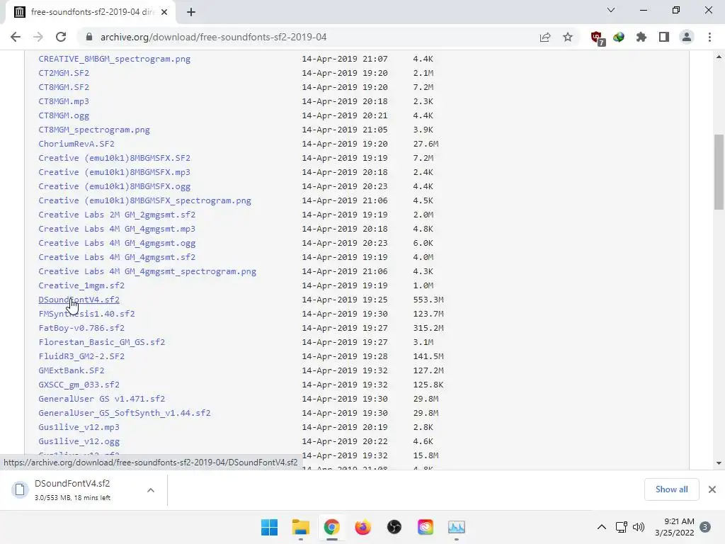Open the uBlock Origin extension icon
The image size is (725, 544).
pos(597,38)
